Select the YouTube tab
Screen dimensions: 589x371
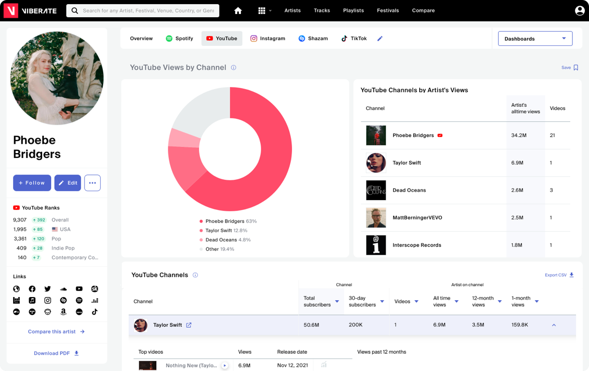(222, 39)
